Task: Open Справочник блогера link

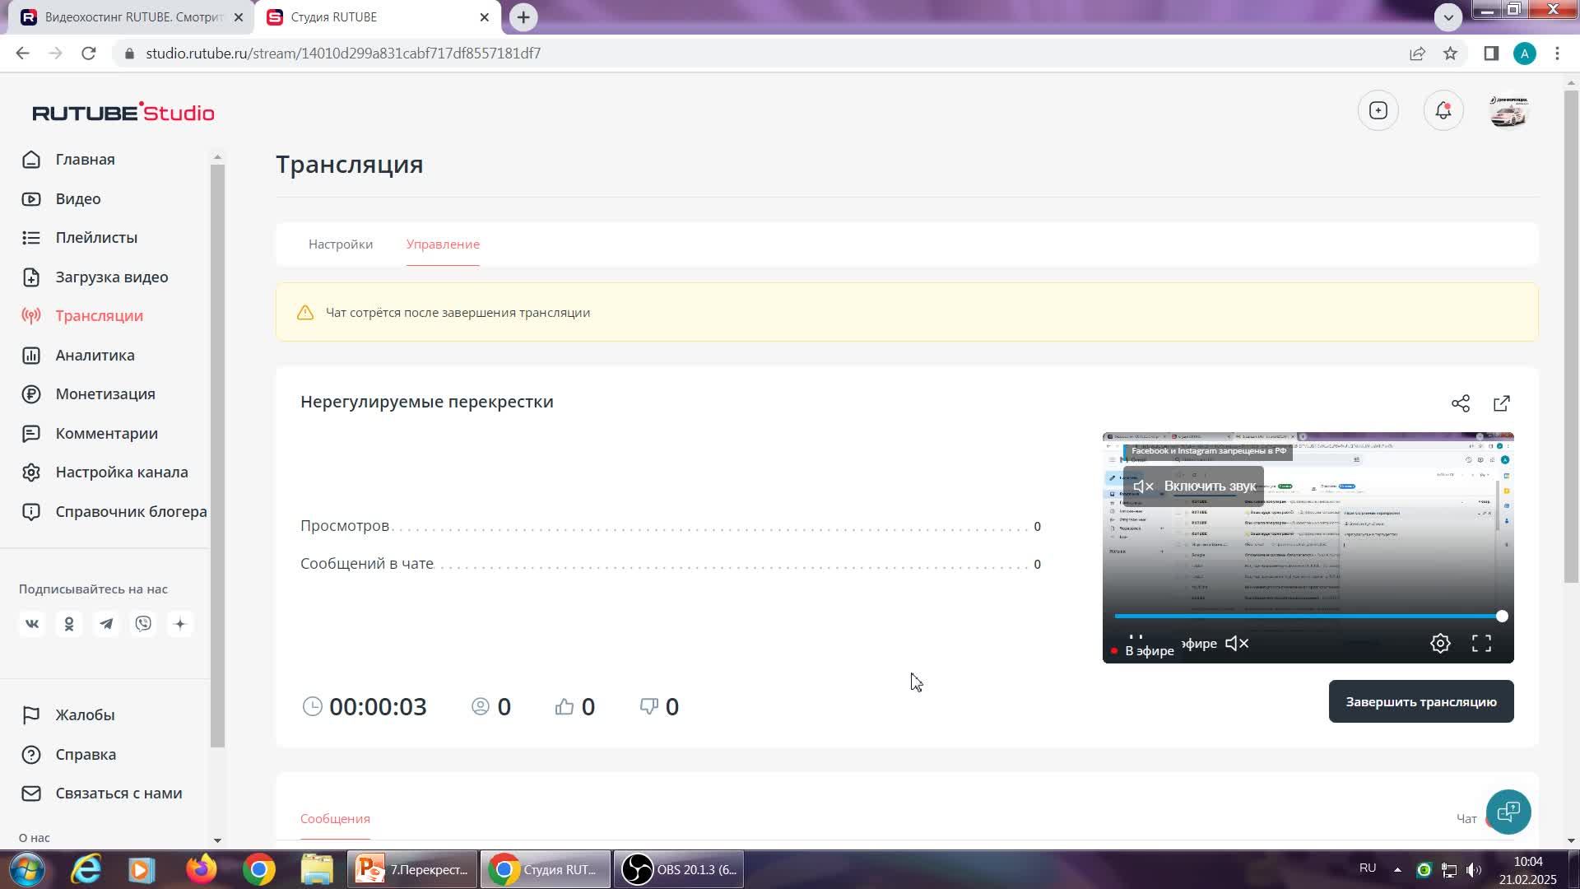Action: [131, 512]
